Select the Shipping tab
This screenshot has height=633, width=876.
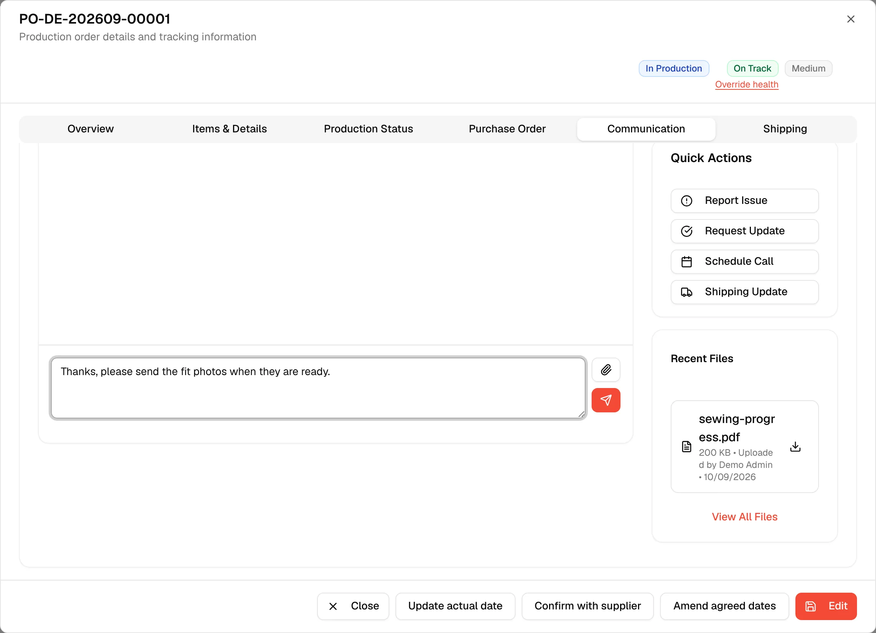785,129
